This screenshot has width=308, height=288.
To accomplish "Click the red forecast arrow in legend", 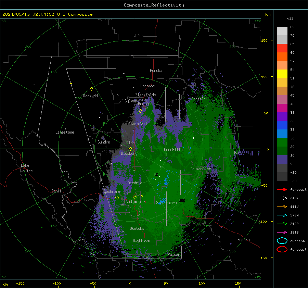I will [282, 189].
